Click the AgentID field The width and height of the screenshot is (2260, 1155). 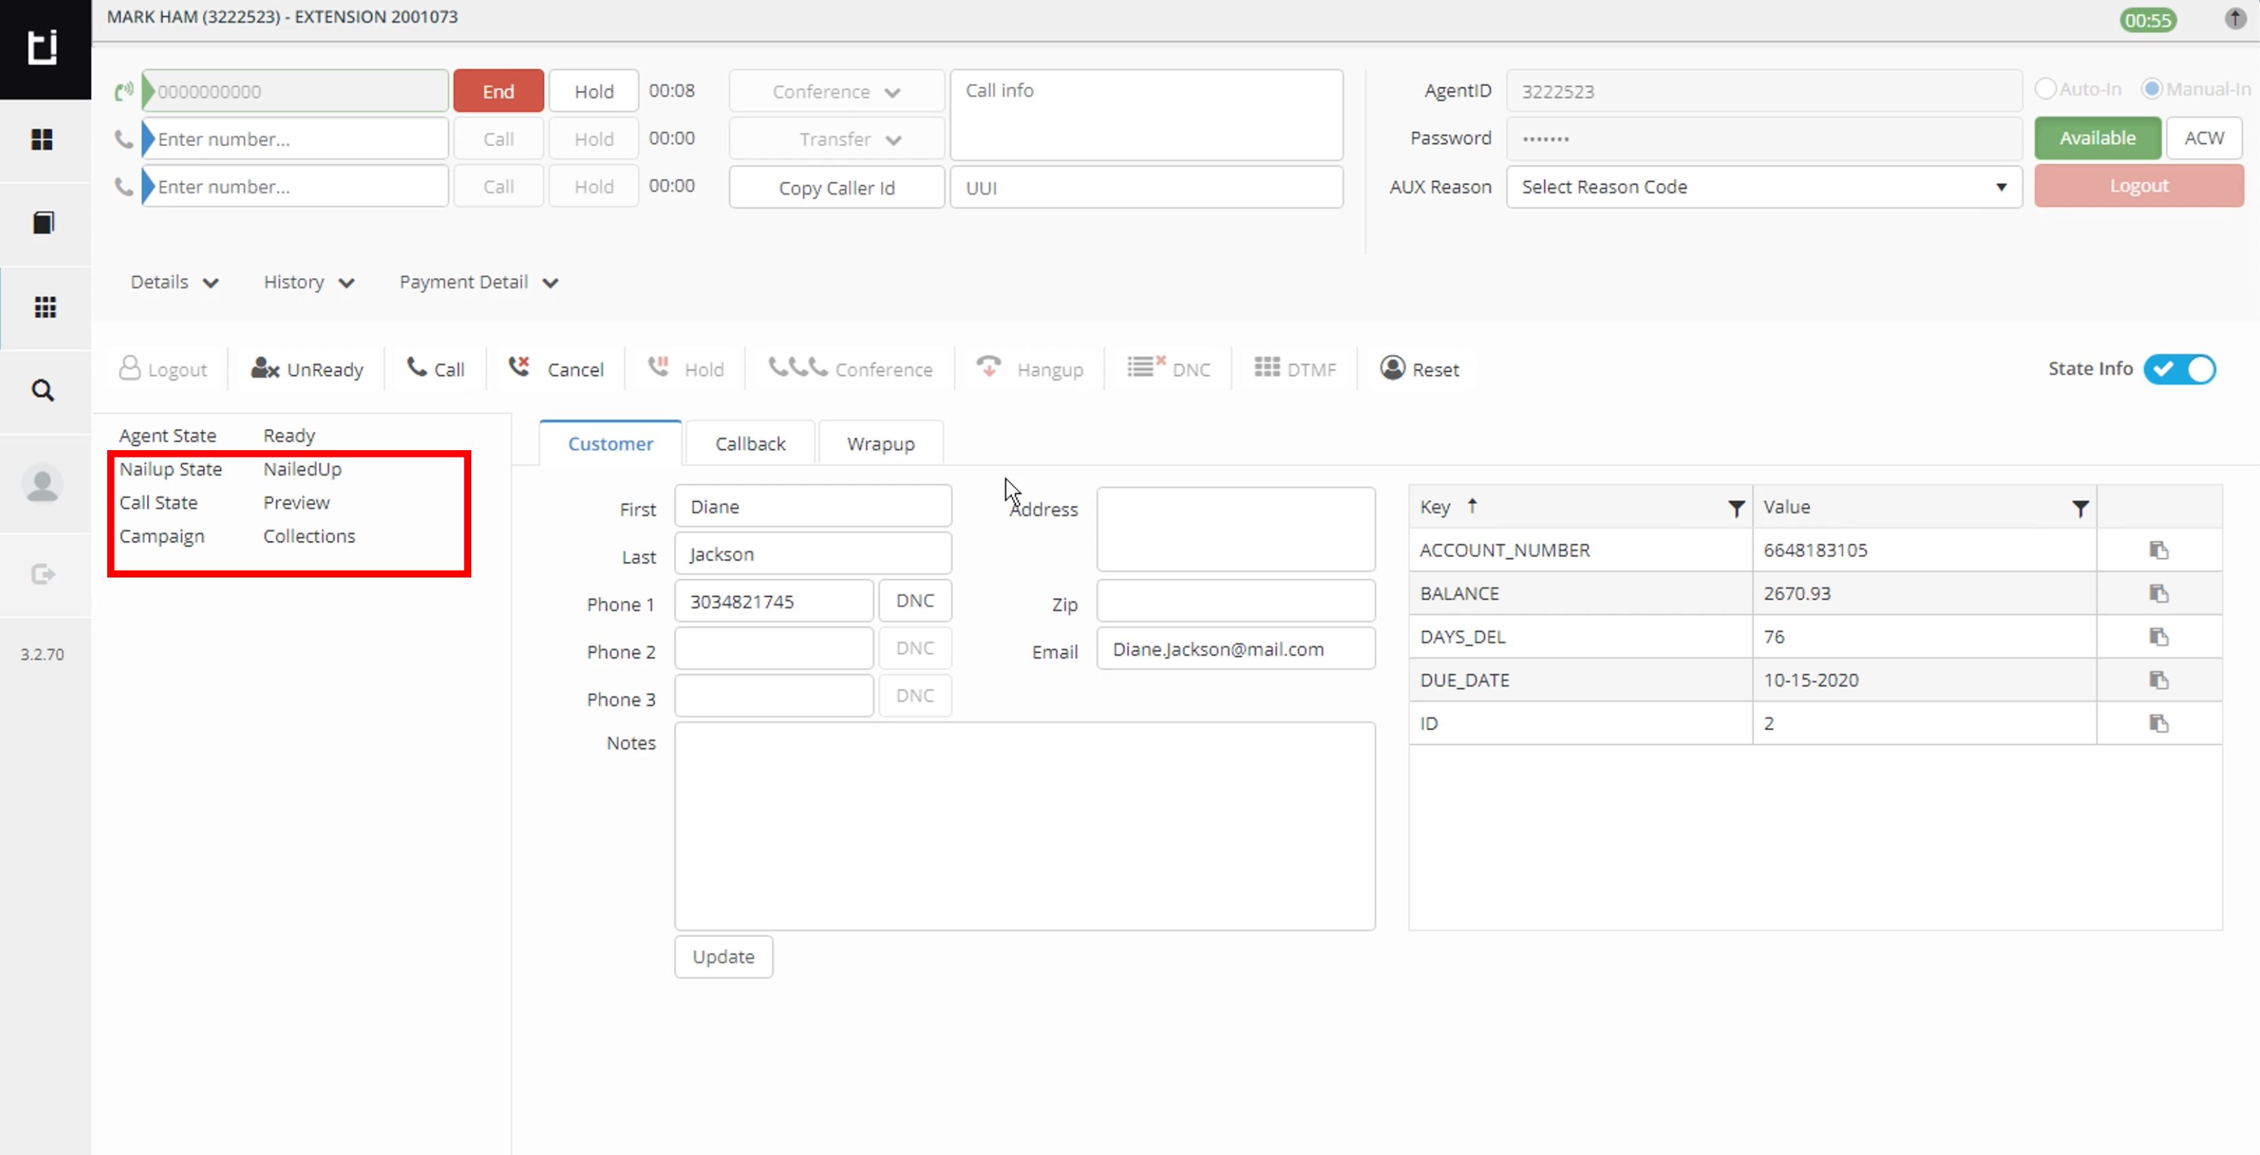1763,91
